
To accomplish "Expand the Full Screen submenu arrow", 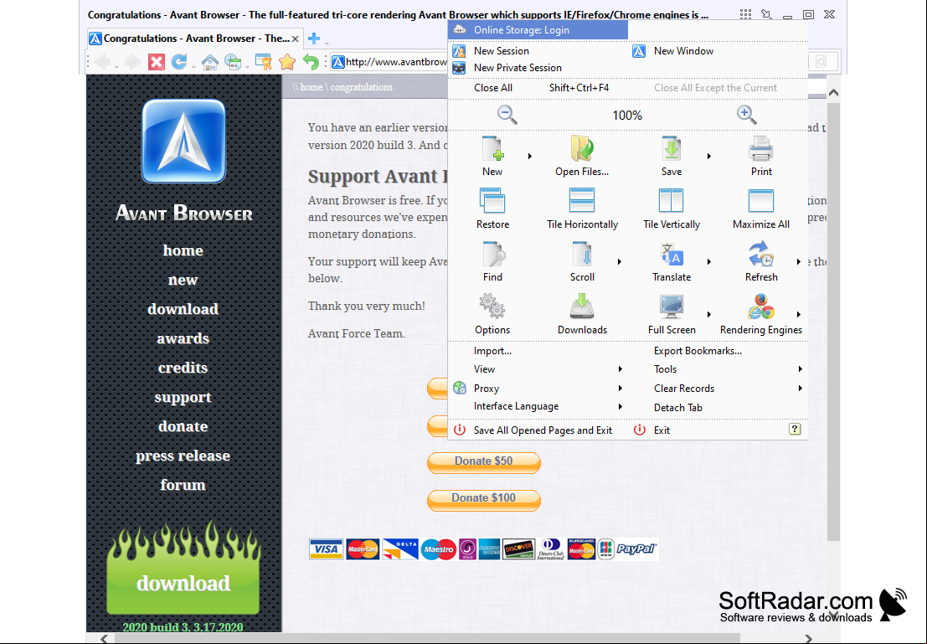I will 708,315.
